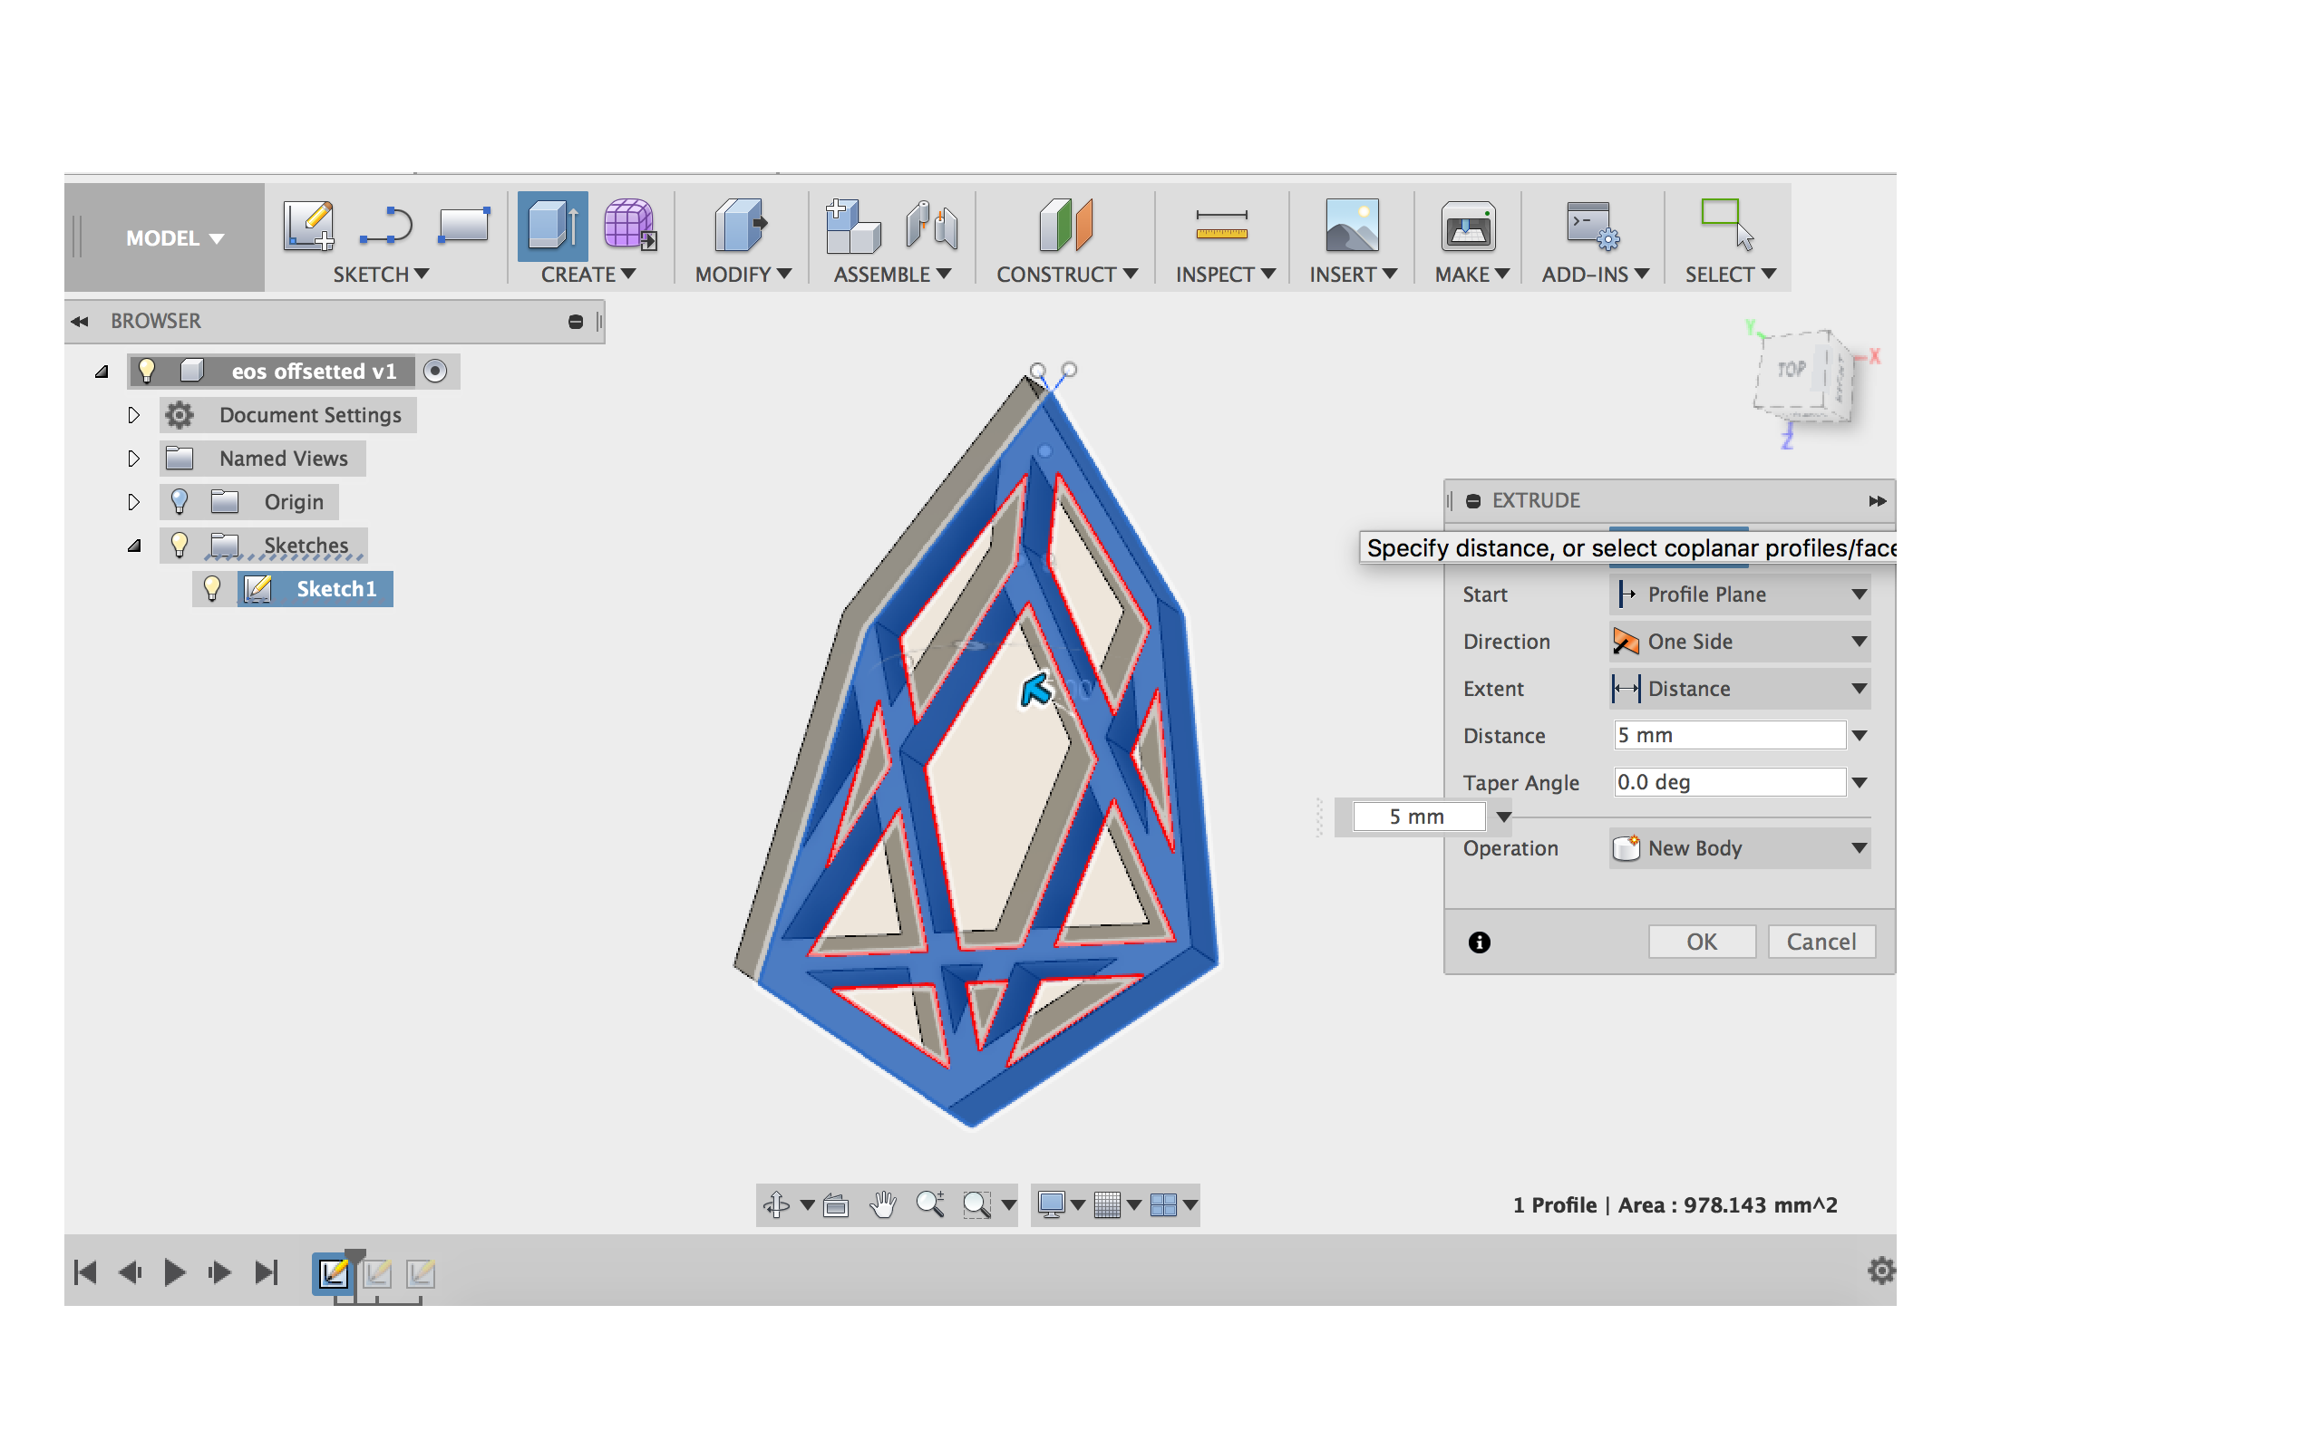Image resolution: width=2321 pixels, height=1450 pixels.
Task: Click the Viewports layout icon
Action: pyautogui.click(x=1163, y=1204)
